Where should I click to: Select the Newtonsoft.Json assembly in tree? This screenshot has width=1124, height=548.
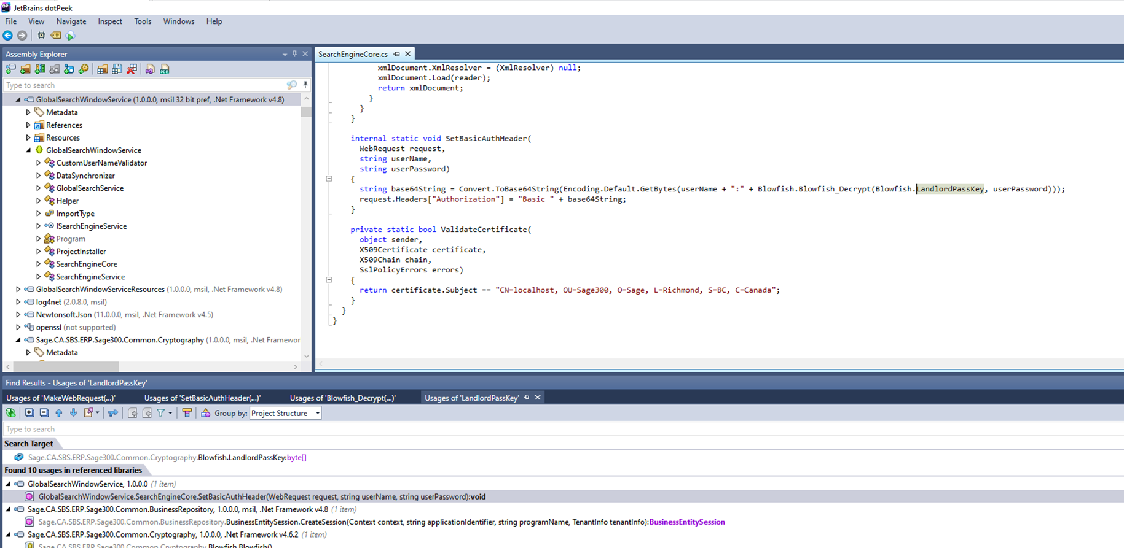pyautogui.click(x=63, y=314)
